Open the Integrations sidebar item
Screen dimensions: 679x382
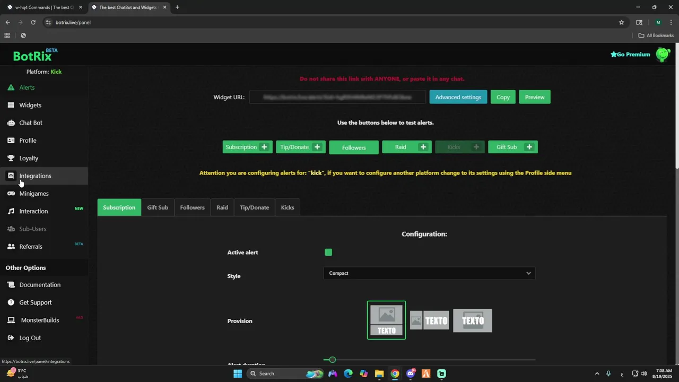tap(44, 176)
